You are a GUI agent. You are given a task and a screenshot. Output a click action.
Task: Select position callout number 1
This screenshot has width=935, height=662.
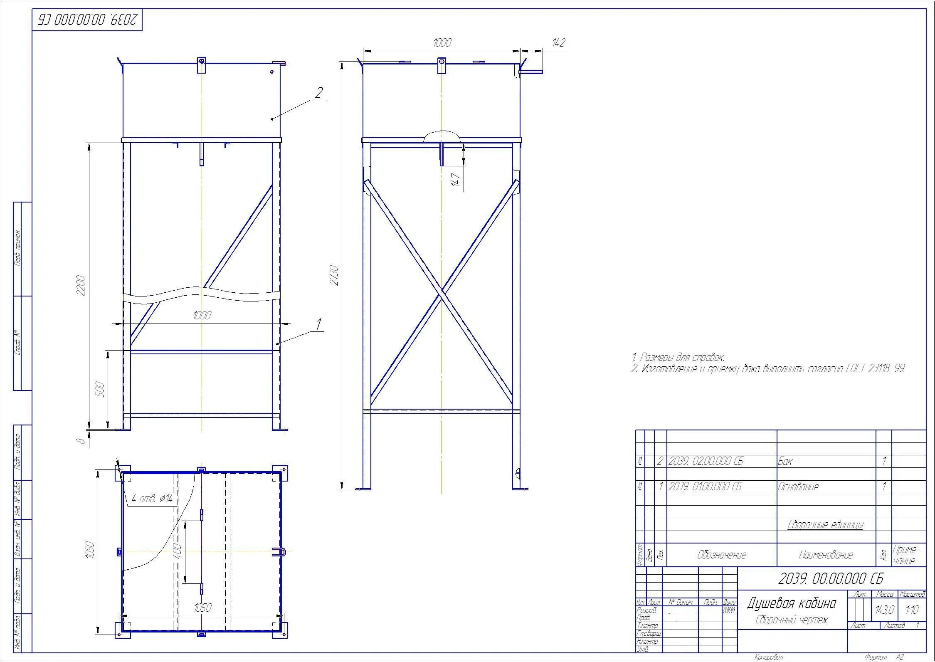coord(319,324)
